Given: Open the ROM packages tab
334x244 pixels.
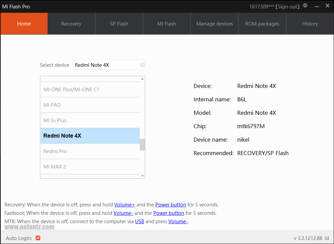Looking at the screenshot, I should click(x=262, y=23).
